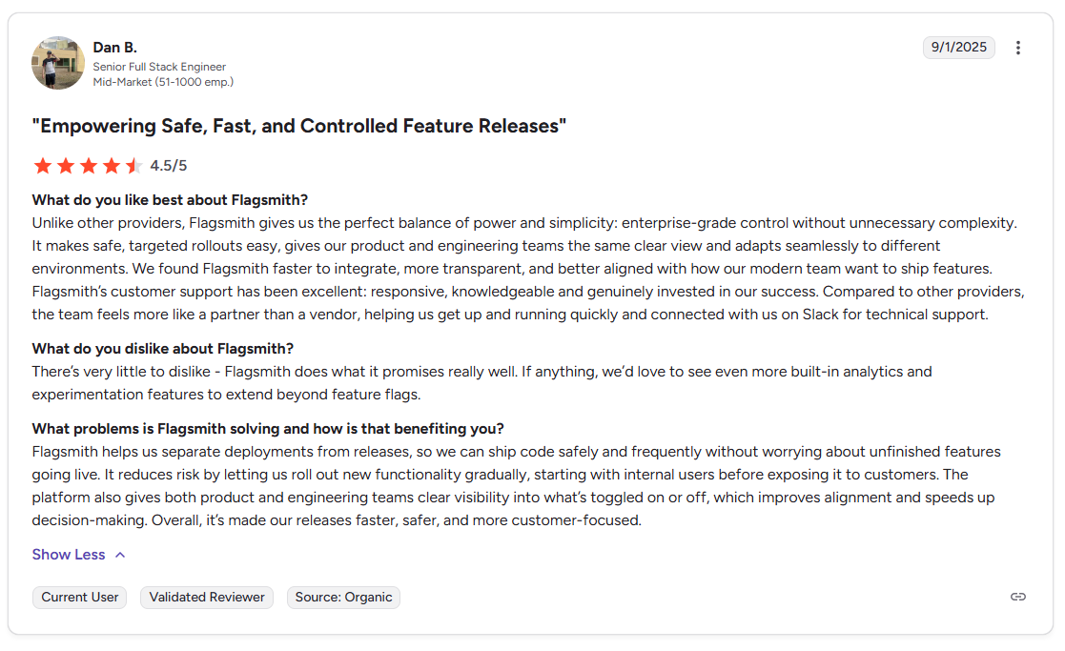The height and width of the screenshot is (651, 1065).
Task: Select the Source: Organic badge
Action: click(343, 597)
